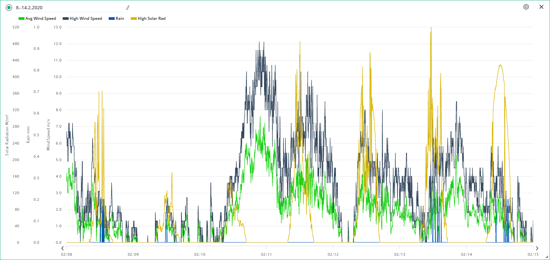This screenshot has height=260, width=550.
Task: Go to previous period with left chevron
Action: [63, 248]
